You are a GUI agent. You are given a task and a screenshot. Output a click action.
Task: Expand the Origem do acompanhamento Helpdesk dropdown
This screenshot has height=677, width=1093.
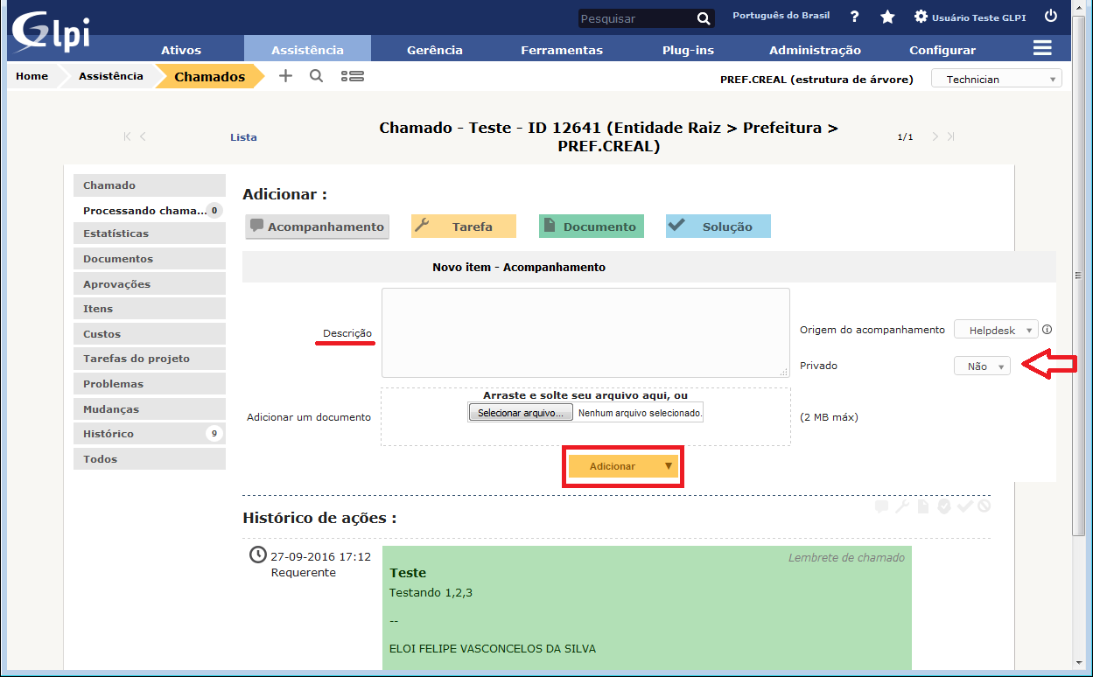[996, 331]
